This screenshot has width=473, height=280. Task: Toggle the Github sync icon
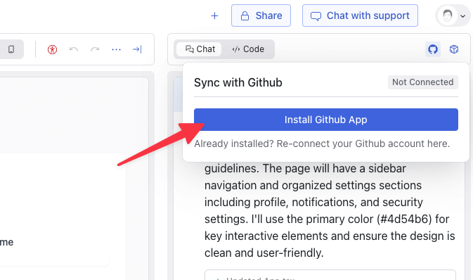coord(433,49)
